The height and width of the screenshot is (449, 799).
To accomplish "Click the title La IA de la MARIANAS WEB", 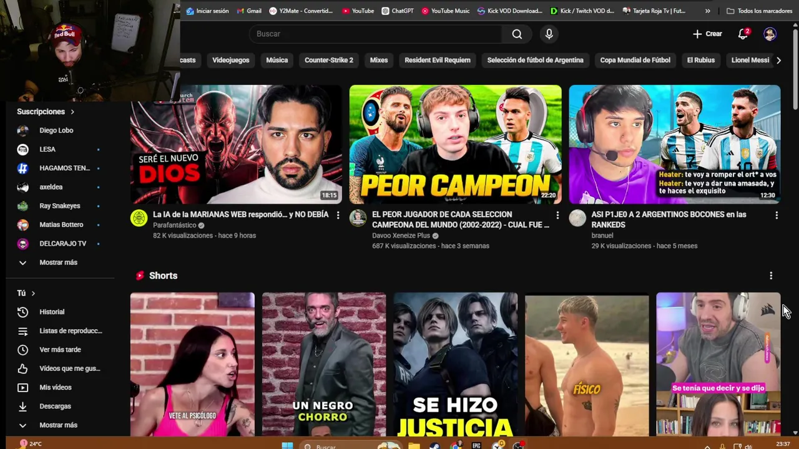I will (240, 215).
